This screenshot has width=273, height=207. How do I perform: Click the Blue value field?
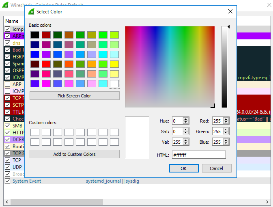tap(217, 142)
